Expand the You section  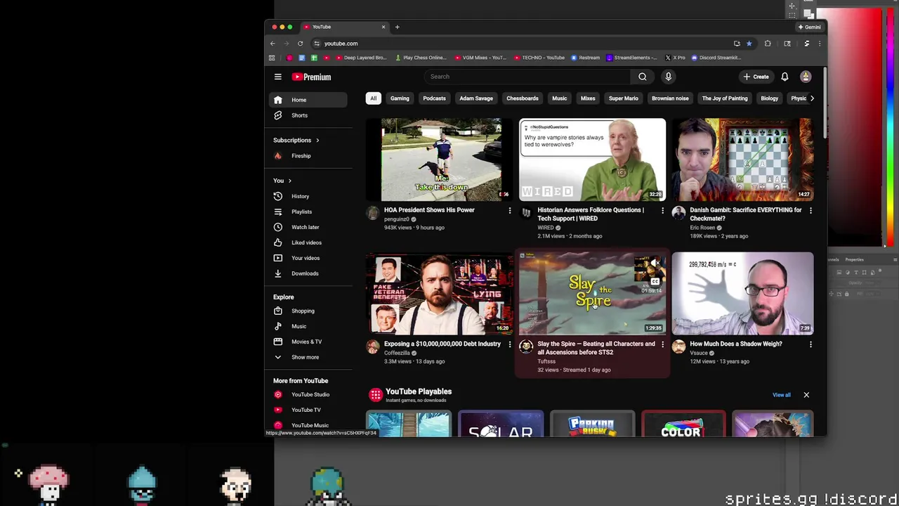click(x=282, y=181)
